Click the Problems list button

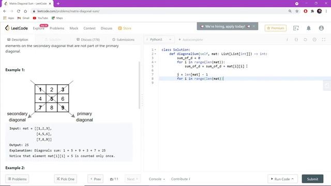[x=17, y=179]
